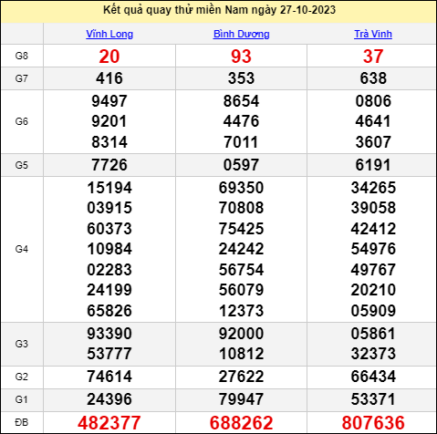Select G5 number 0597 for Bình Dương
This screenshot has width=437, height=434.
tap(241, 165)
